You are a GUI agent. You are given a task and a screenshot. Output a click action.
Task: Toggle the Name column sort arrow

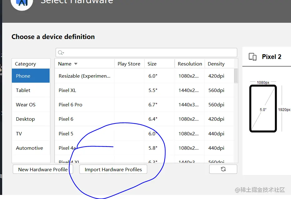[76, 64]
